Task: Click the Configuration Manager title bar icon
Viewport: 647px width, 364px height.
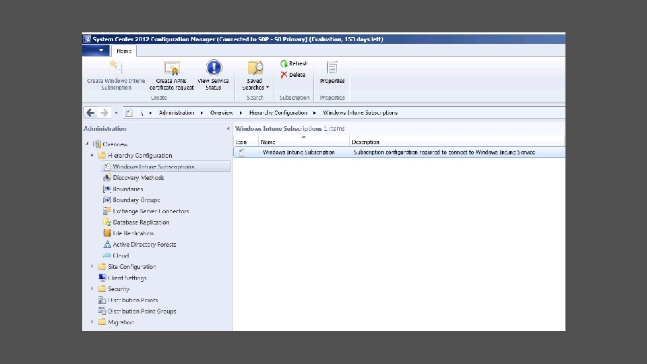Action: coord(87,39)
